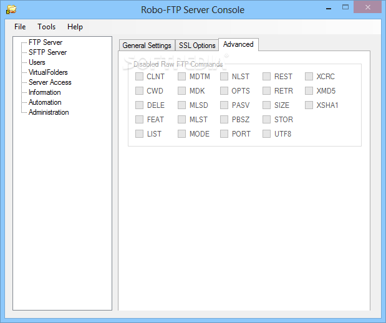Enable the XSHA1 checkbox
Image resolution: width=386 pixels, height=323 pixels.
(x=309, y=105)
